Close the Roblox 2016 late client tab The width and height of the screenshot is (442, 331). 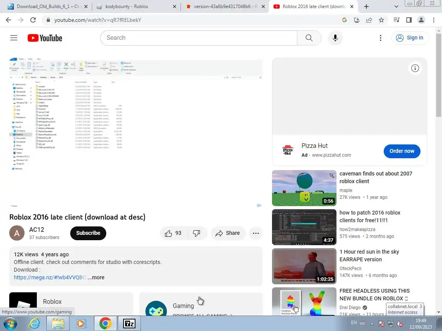point(352,7)
